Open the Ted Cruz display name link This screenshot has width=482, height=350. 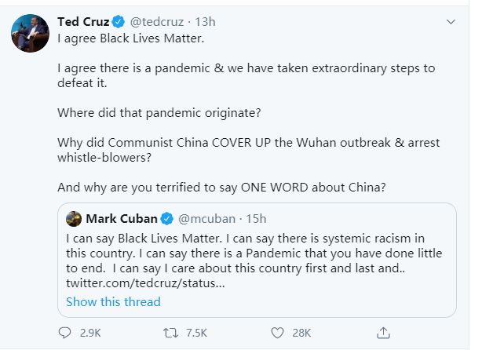pos(84,19)
